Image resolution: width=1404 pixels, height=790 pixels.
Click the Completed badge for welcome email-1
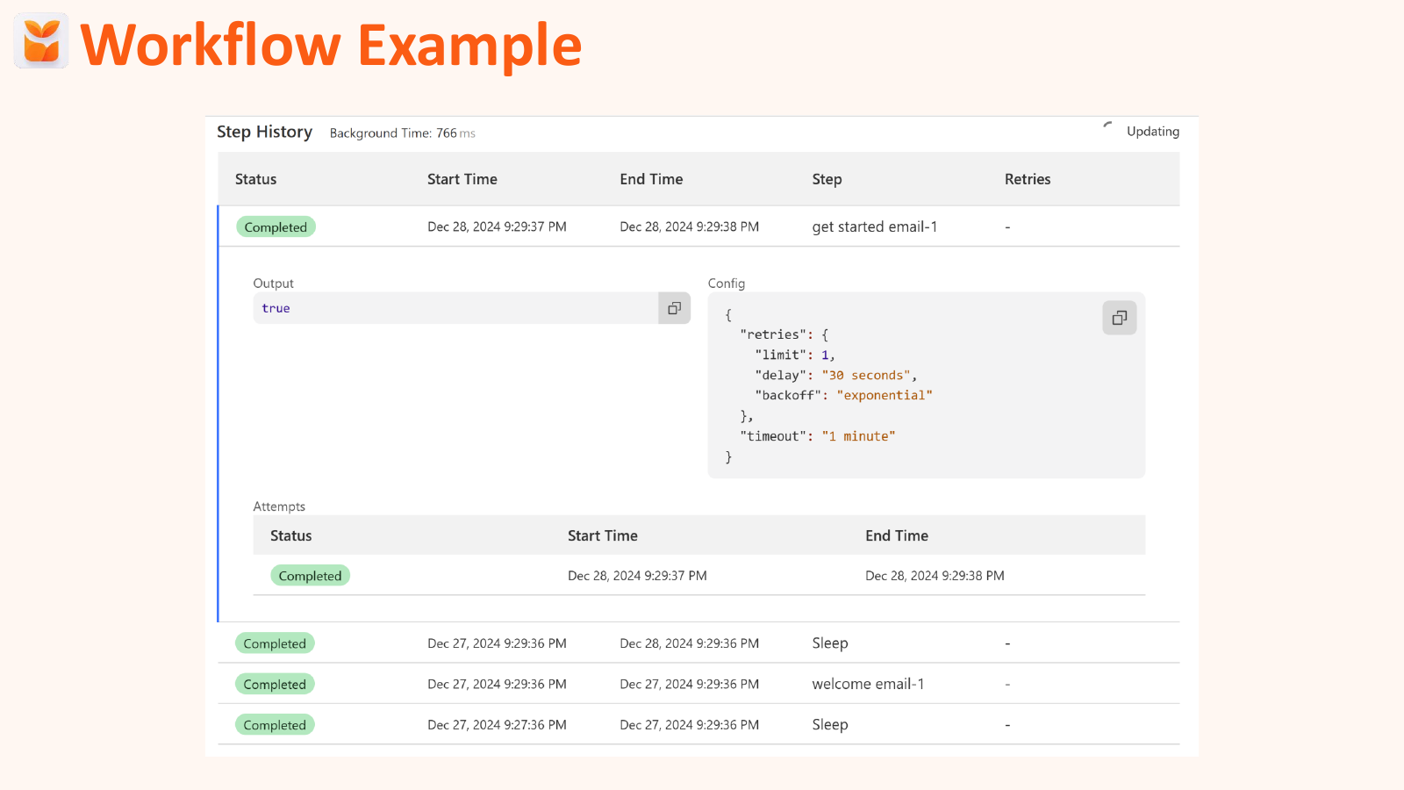[x=275, y=684]
